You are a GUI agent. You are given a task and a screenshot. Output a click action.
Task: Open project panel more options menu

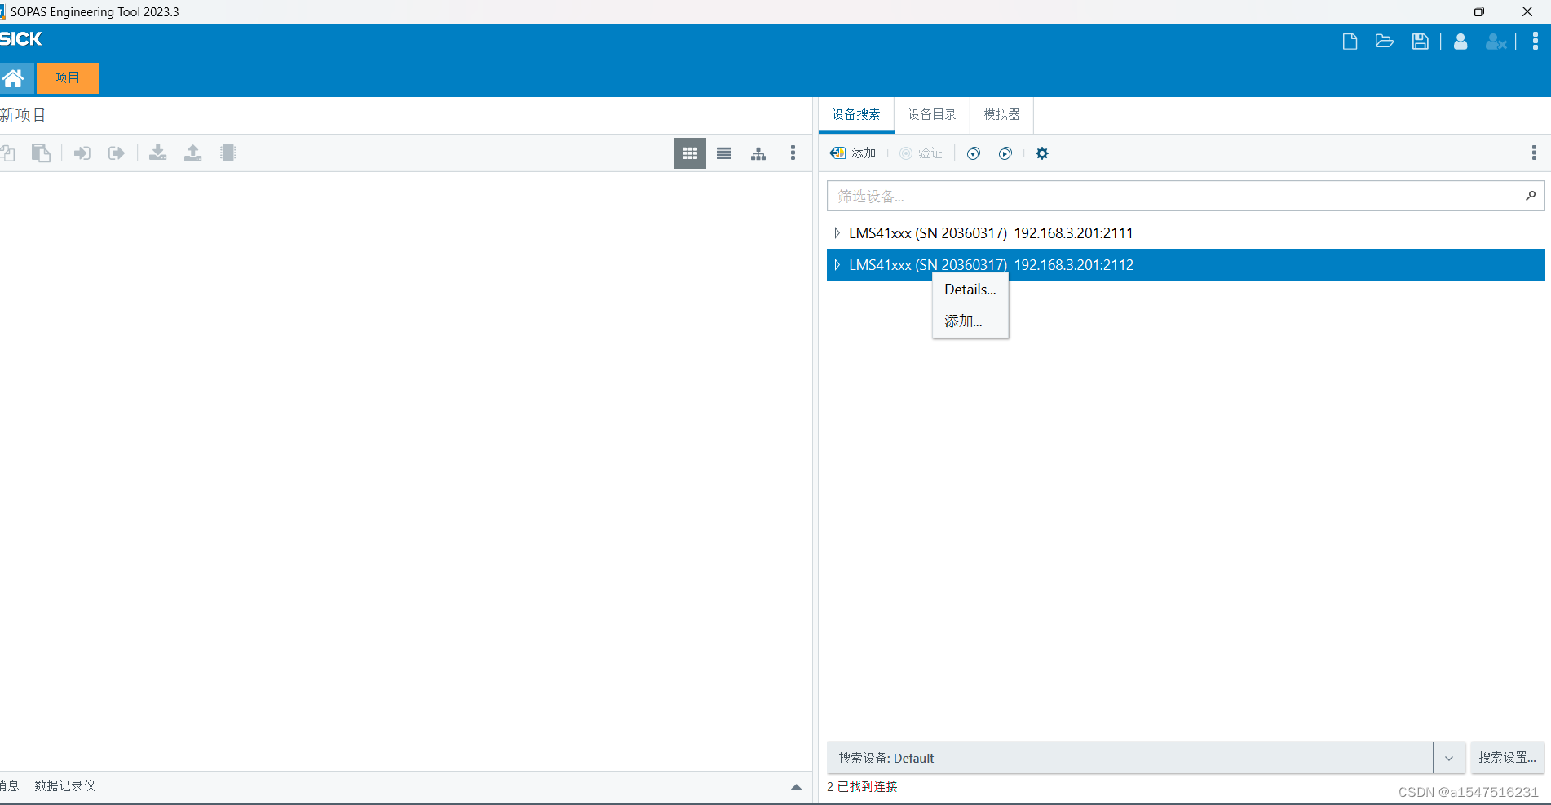[793, 153]
